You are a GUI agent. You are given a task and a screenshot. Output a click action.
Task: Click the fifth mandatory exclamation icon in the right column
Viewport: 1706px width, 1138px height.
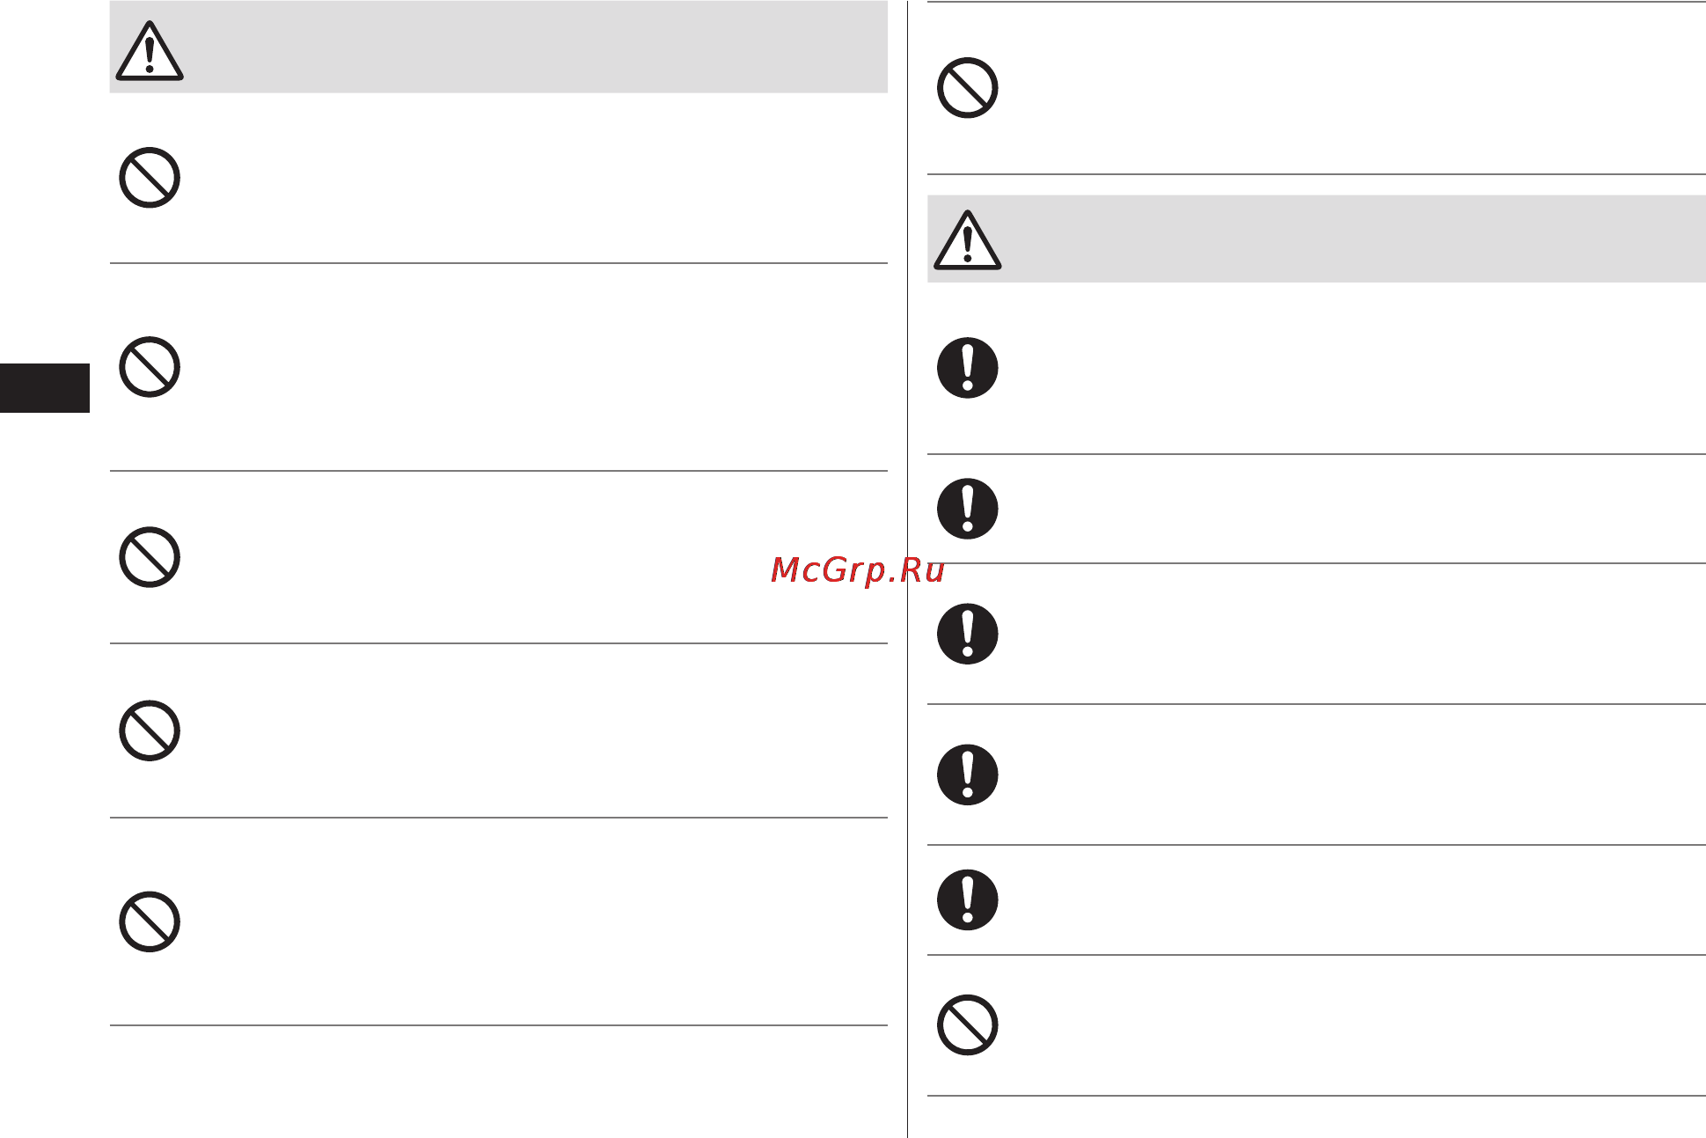(968, 899)
